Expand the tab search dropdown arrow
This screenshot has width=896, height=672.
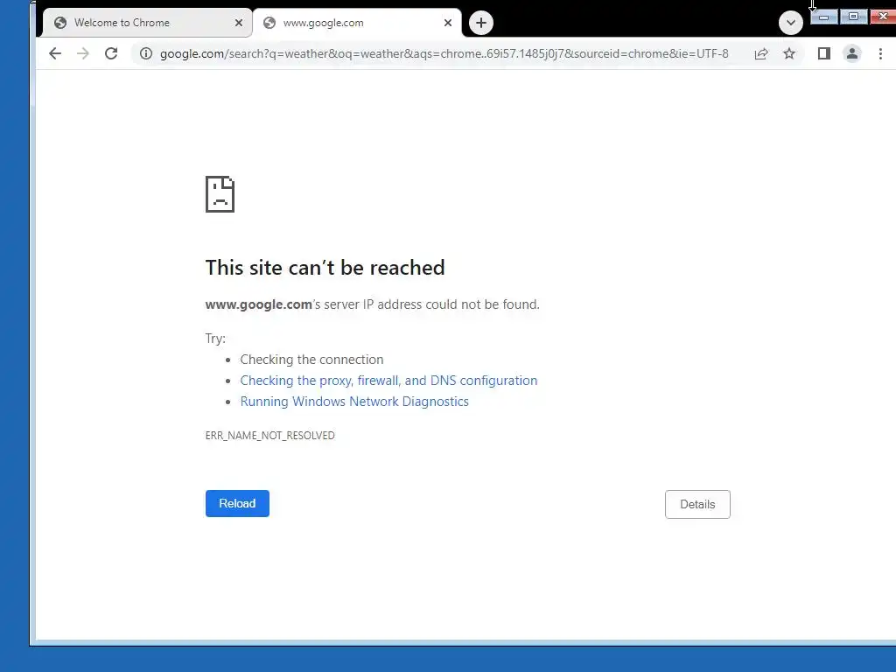(x=791, y=23)
